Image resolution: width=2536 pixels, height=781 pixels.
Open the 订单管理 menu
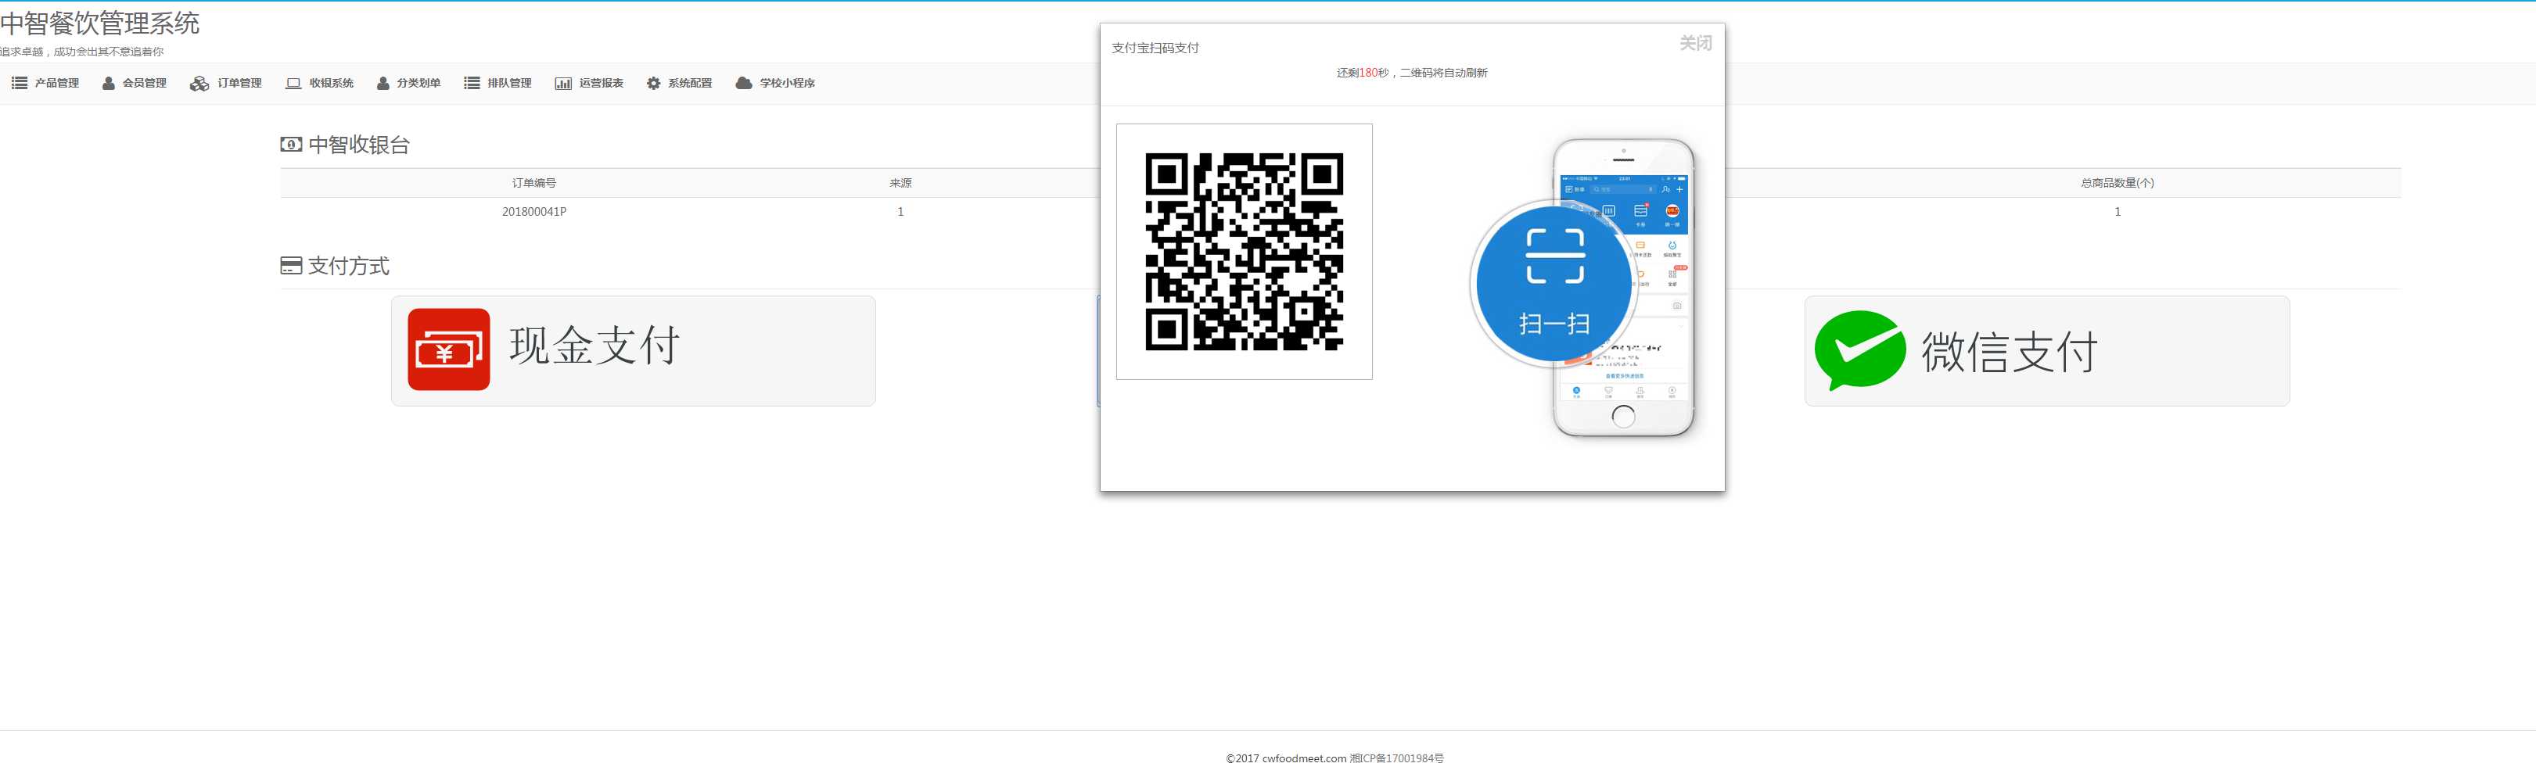(225, 84)
